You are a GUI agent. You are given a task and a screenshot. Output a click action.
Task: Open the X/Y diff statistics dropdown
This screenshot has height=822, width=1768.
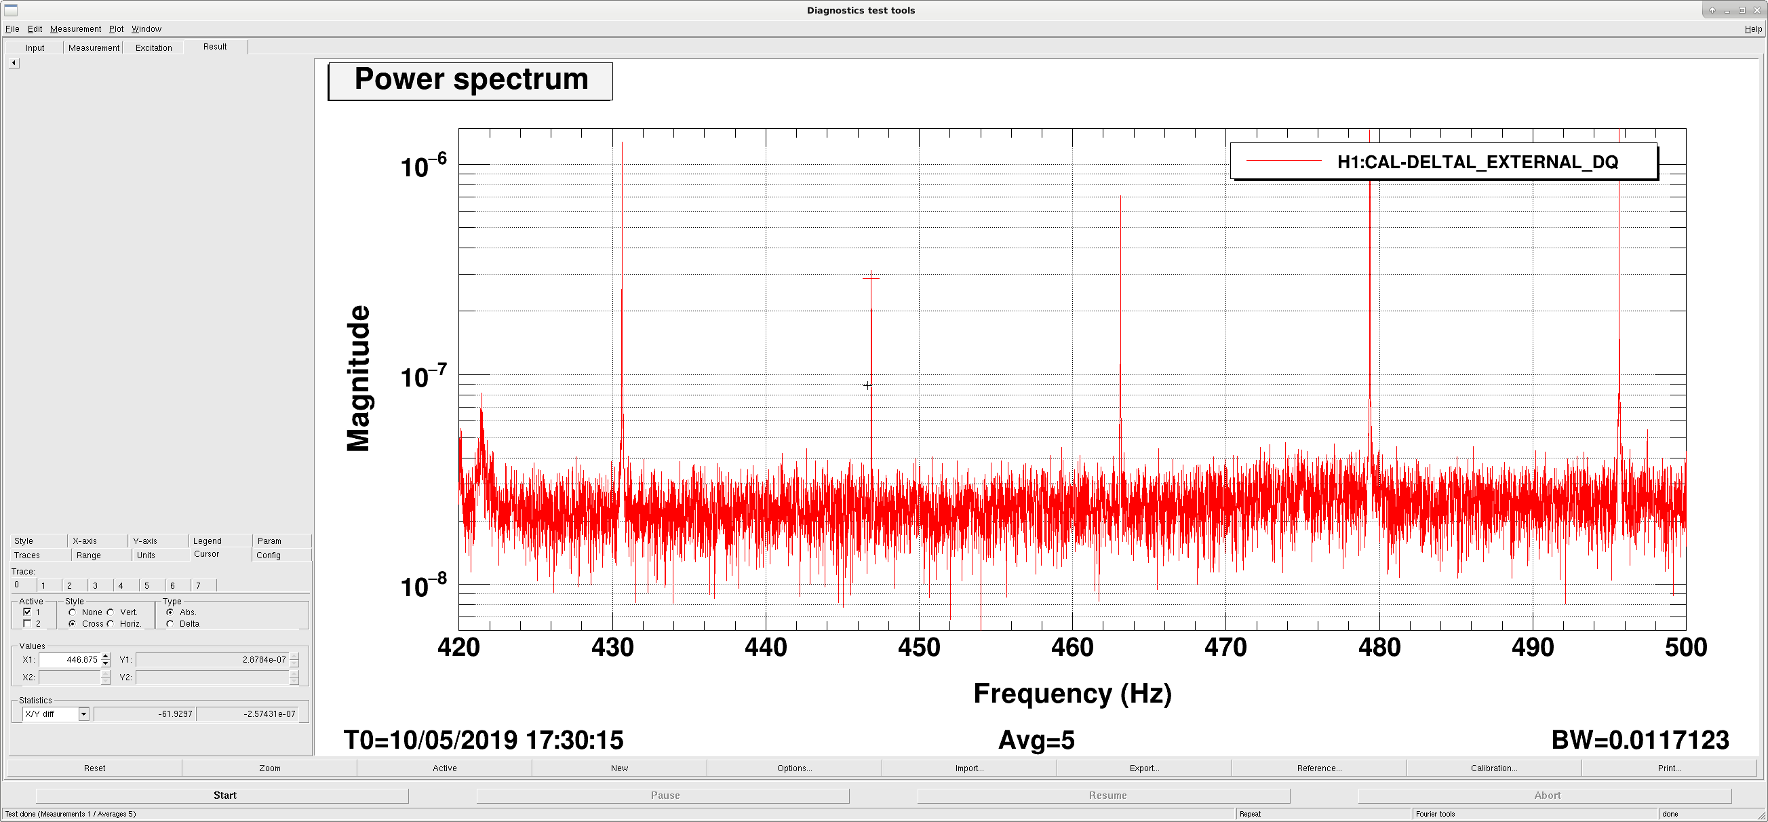click(56, 713)
